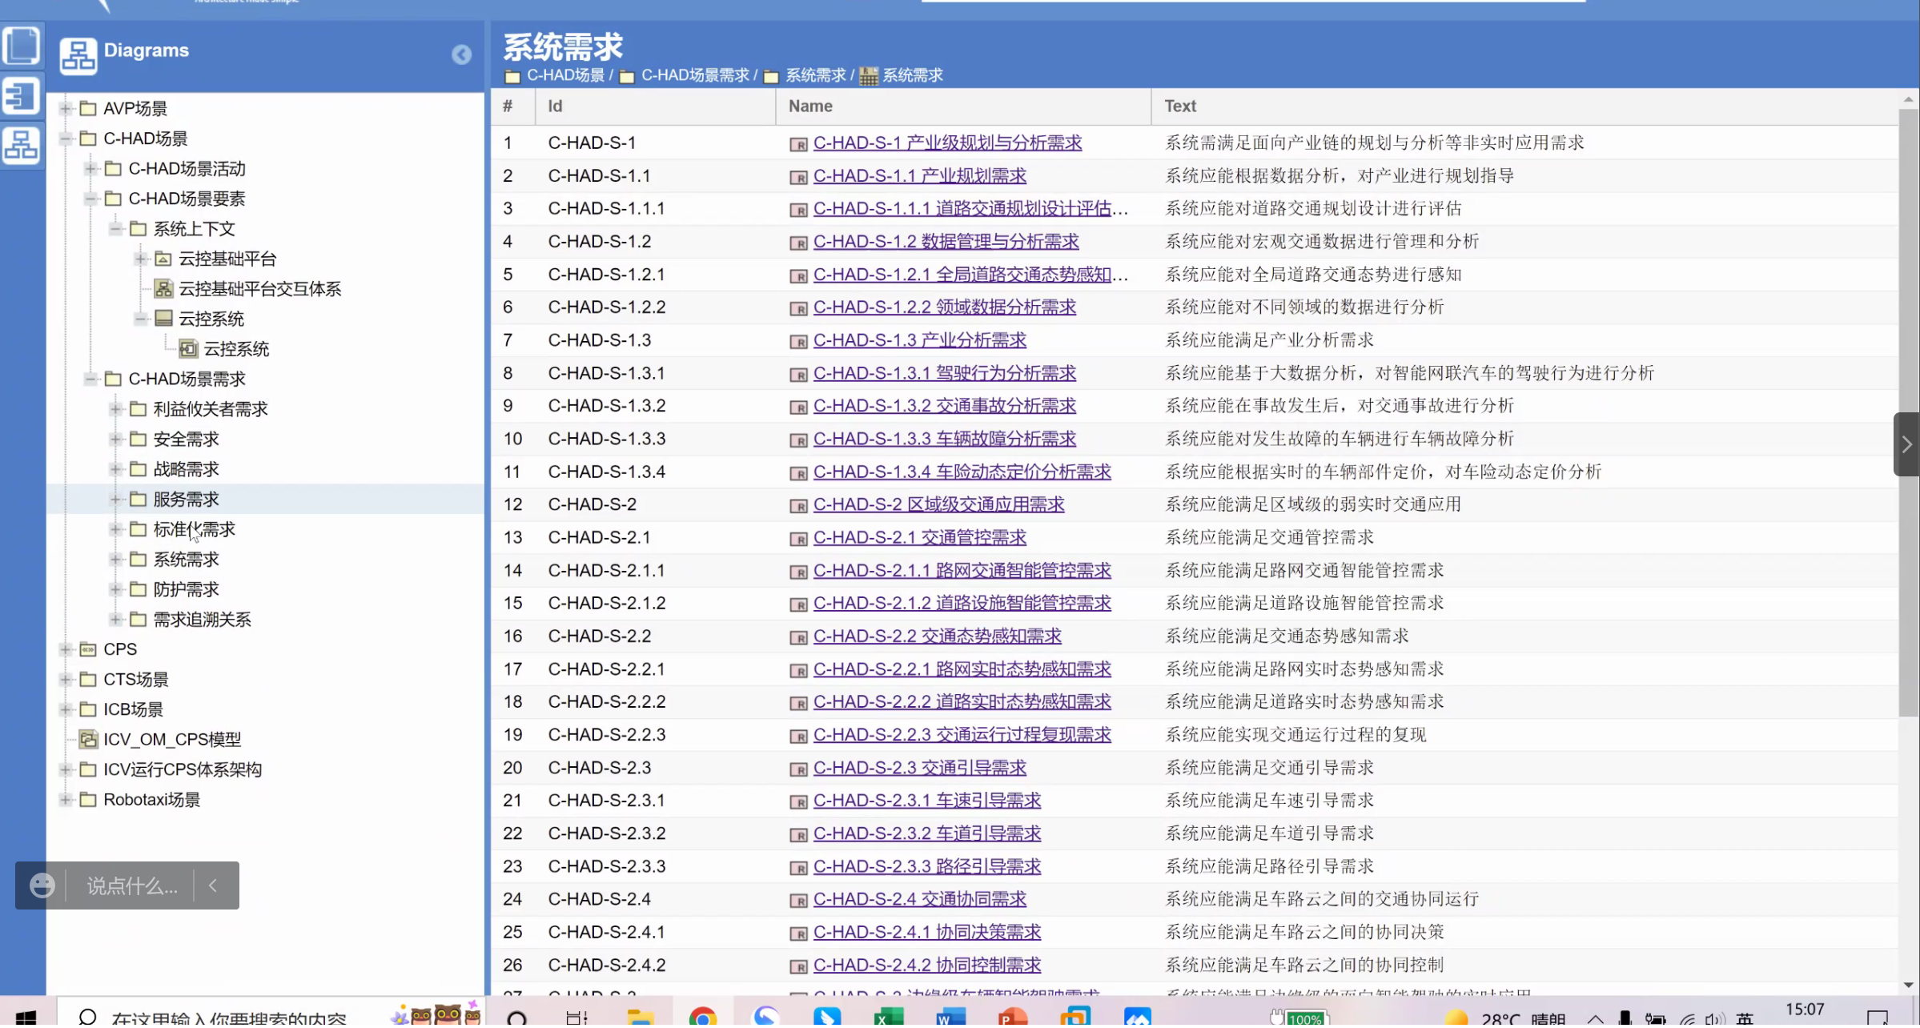This screenshot has height=1028, width=1920.
Task: Go to C-HAD场景 in breadcrumb
Action: [x=565, y=75]
